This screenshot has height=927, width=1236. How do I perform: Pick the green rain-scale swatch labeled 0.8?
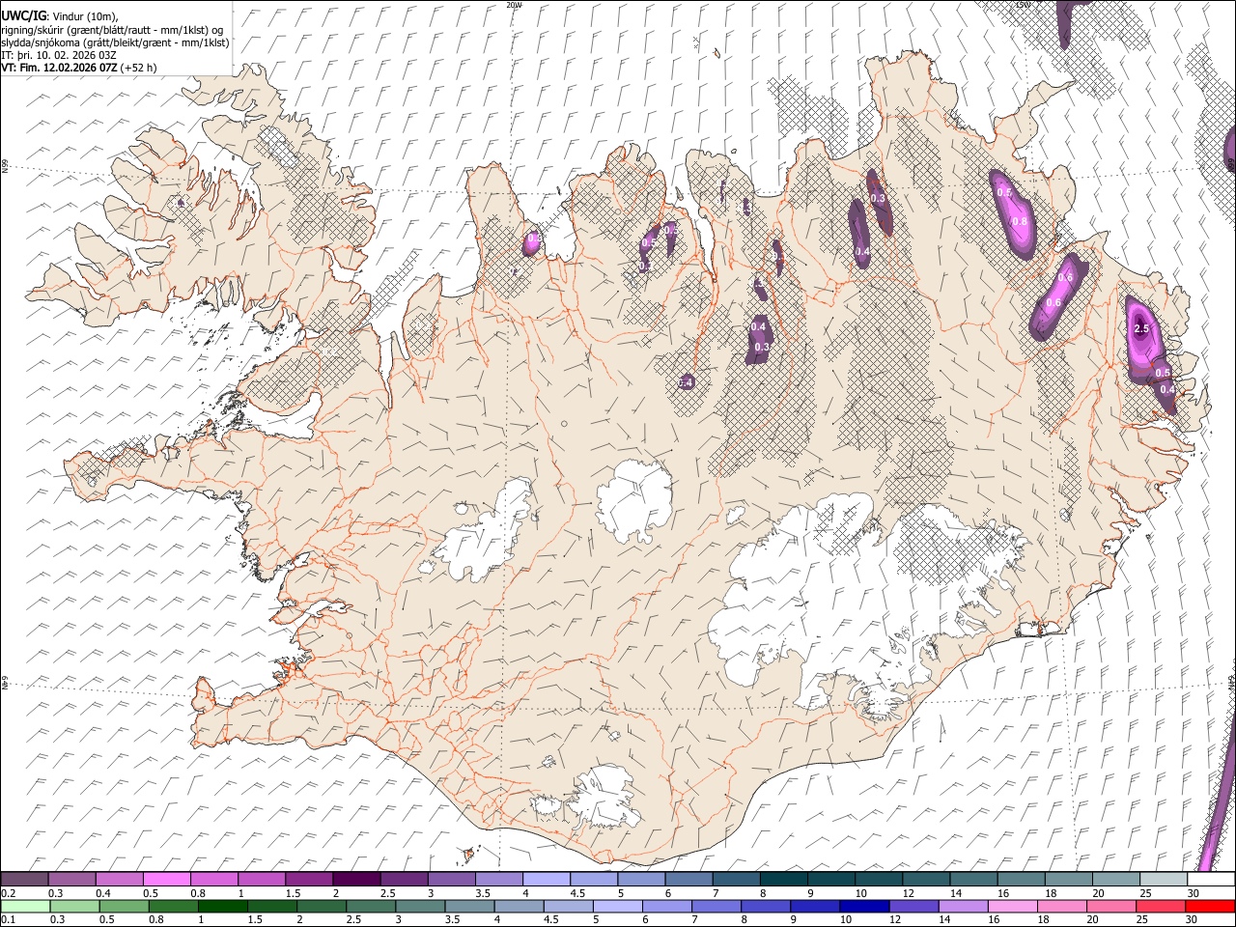(x=173, y=906)
